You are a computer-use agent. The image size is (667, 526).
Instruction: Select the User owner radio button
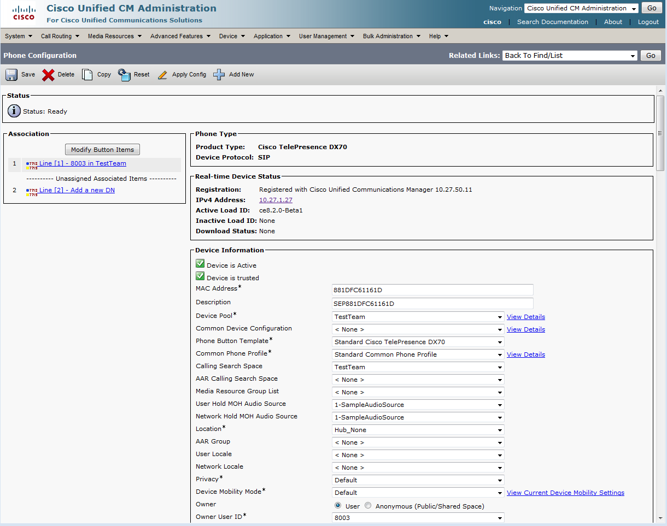[x=338, y=506]
